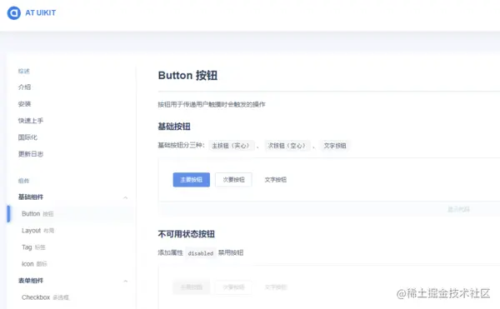Image resolution: width=500 pixels, height=309 pixels.
Task: Collapse the 表单组件 section chevron
Action: click(x=126, y=281)
